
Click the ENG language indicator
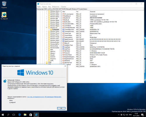(130, 115)
